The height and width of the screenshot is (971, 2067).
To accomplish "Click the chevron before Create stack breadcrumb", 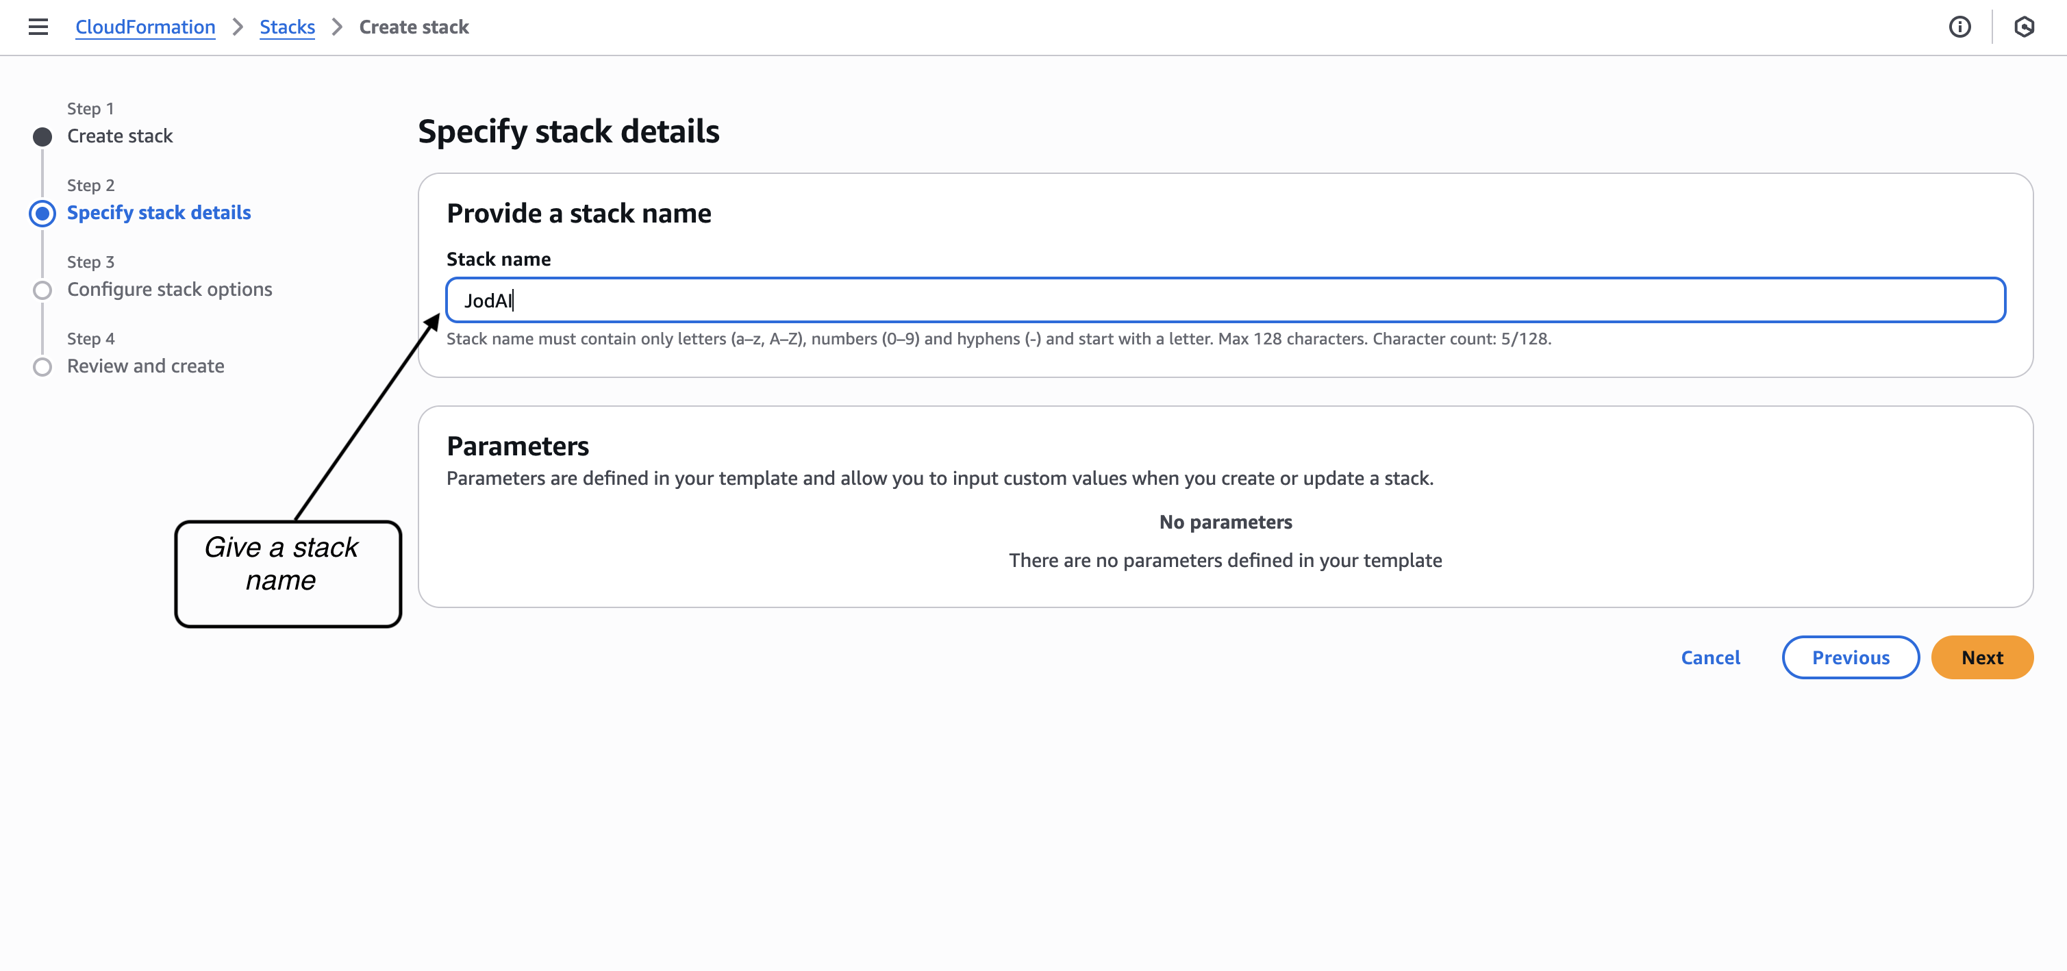I will pos(337,27).
